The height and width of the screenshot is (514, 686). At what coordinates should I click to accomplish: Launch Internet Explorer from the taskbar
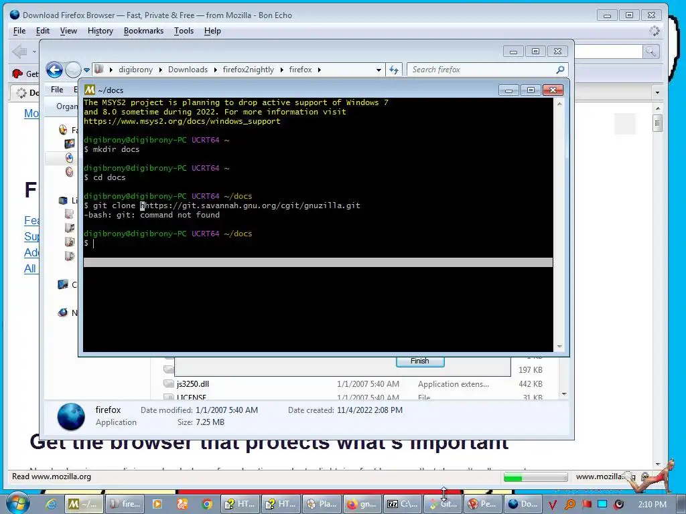tap(51, 504)
